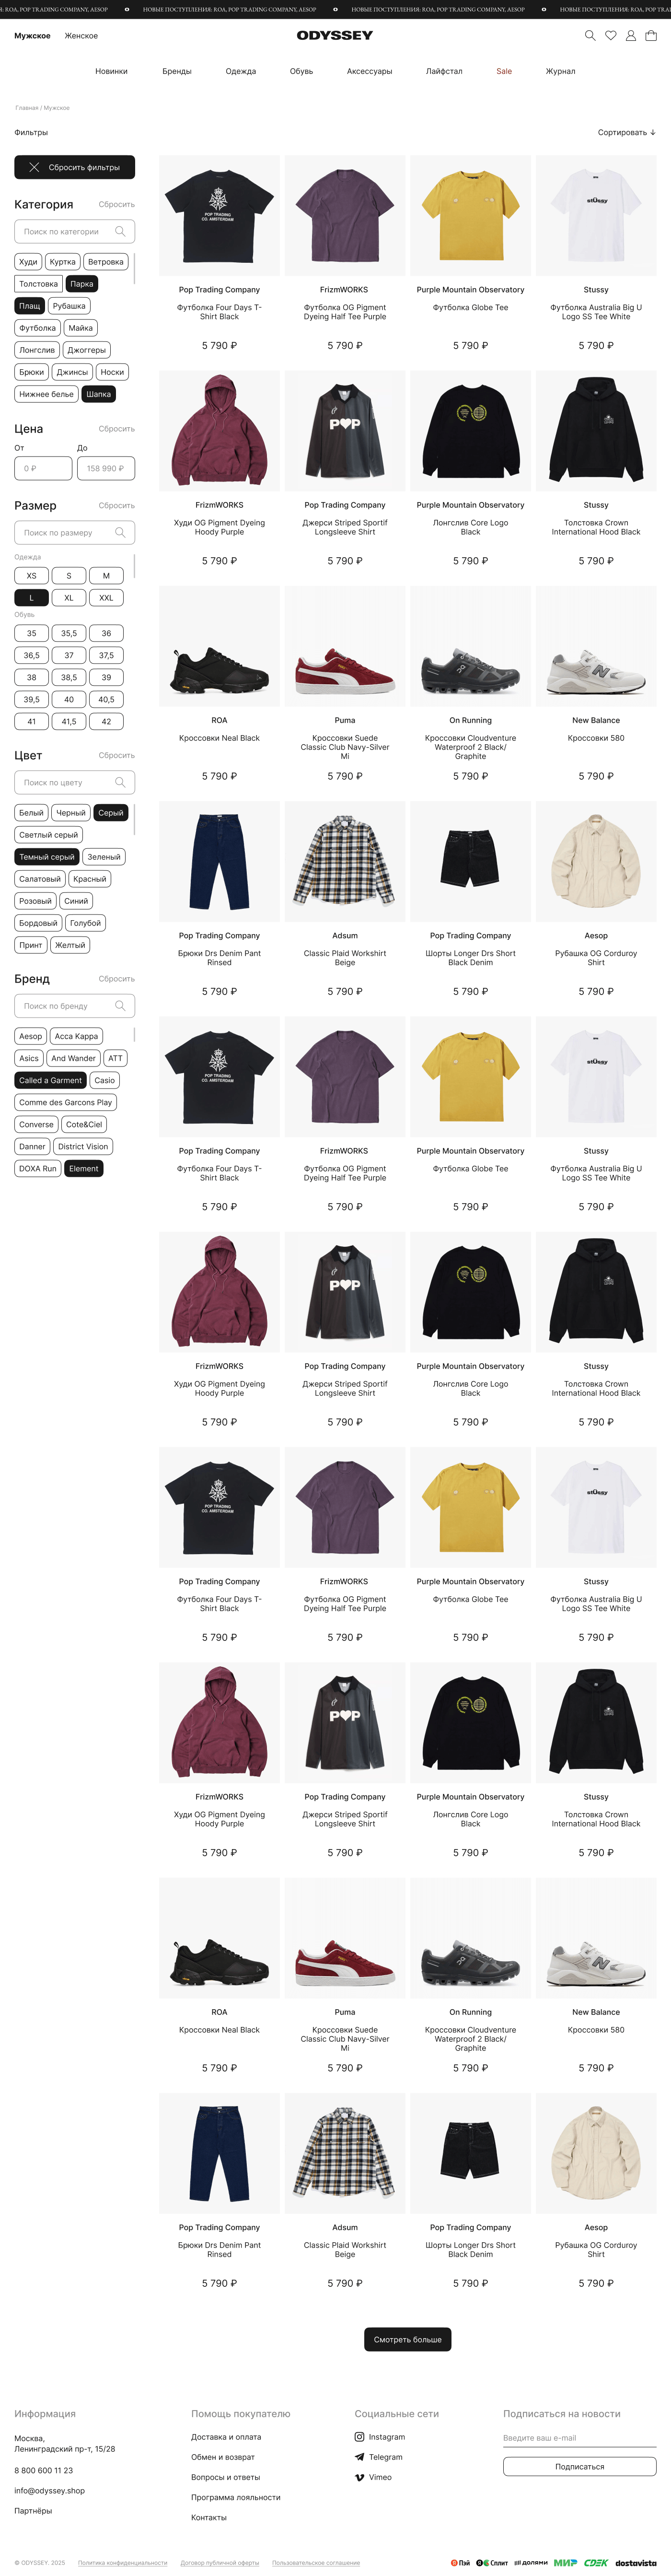Open the wishlist heart icon
This screenshot has height=2576, width=671.
coord(610,36)
